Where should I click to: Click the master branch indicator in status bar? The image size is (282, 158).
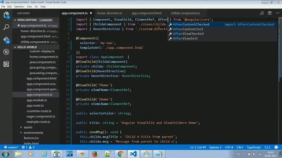coord(11,147)
